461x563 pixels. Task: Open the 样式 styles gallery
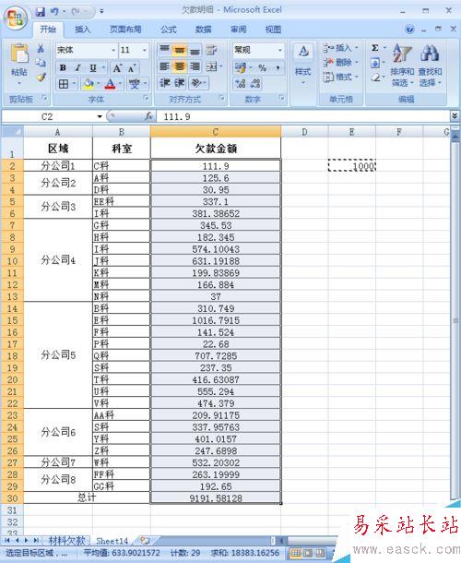pos(302,65)
